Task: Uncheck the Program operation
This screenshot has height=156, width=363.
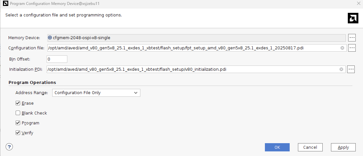Action: pyautogui.click(x=18, y=123)
